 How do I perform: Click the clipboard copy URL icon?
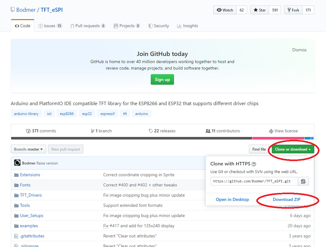click(303, 181)
